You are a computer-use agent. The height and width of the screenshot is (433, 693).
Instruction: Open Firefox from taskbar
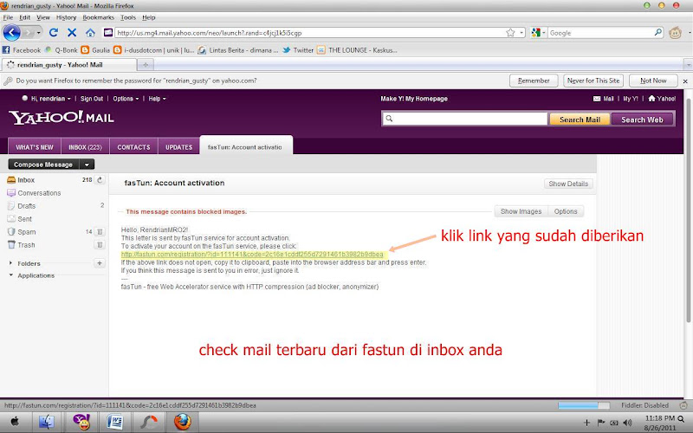pyautogui.click(x=182, y=422)
